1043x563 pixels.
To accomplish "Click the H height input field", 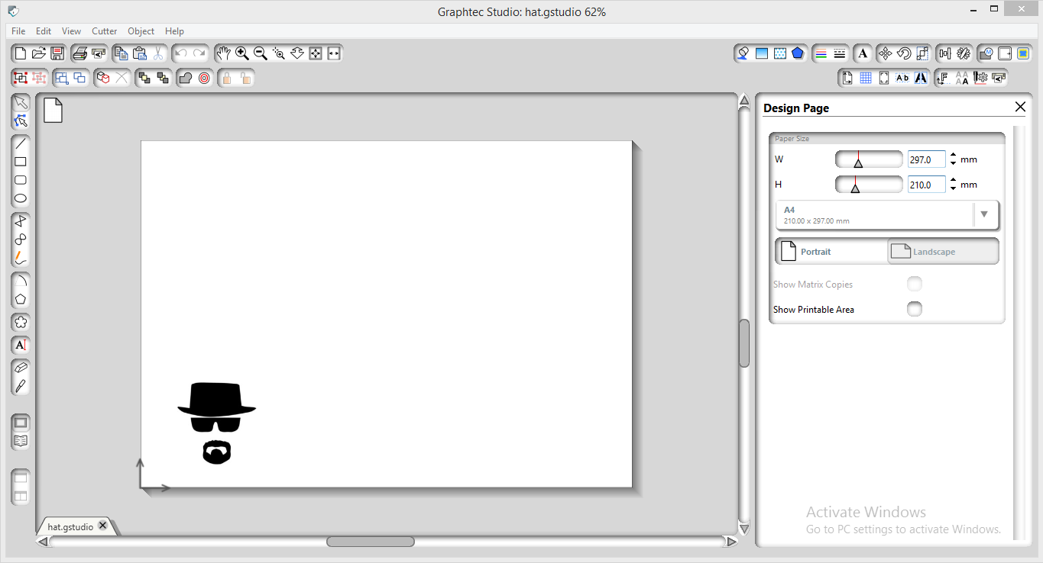I will [x=926, y=184].
